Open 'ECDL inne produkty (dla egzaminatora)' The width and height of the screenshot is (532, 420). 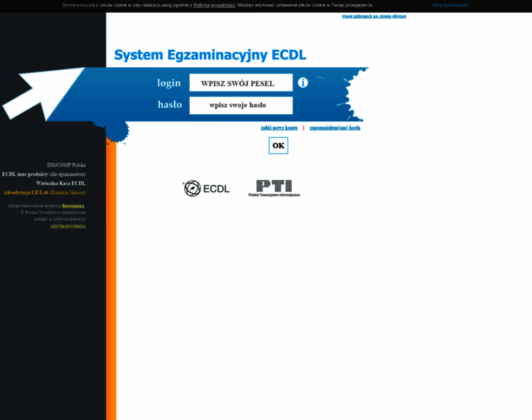pyautogui.click(x=44, y=174)
